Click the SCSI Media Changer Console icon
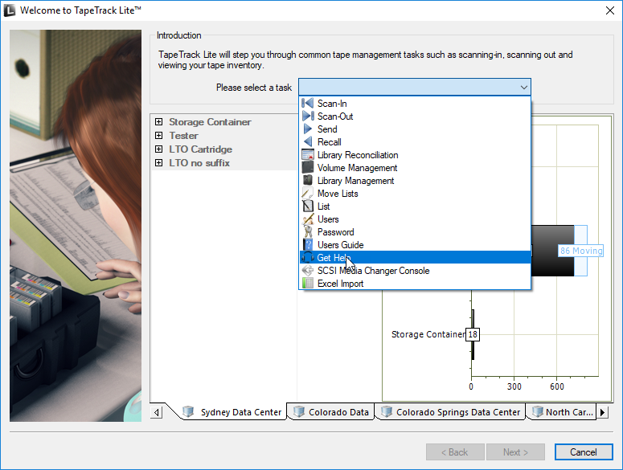Viewport: 623px width, 470px height. 308,270
